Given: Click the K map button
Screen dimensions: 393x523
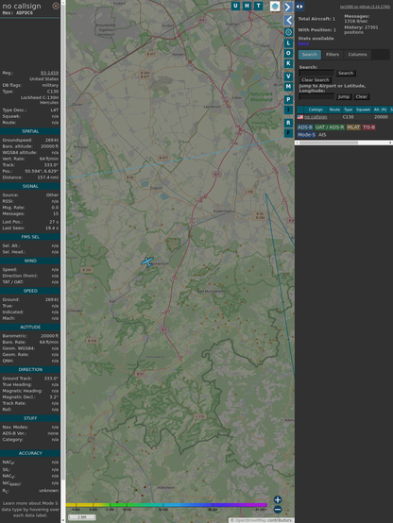Looking at the screenshot, I should coord(288,63).
